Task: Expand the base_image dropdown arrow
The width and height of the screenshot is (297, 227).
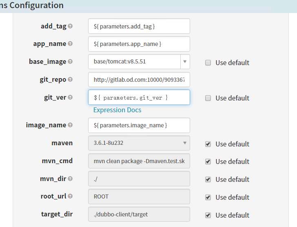Action: (x=185, y=62)
